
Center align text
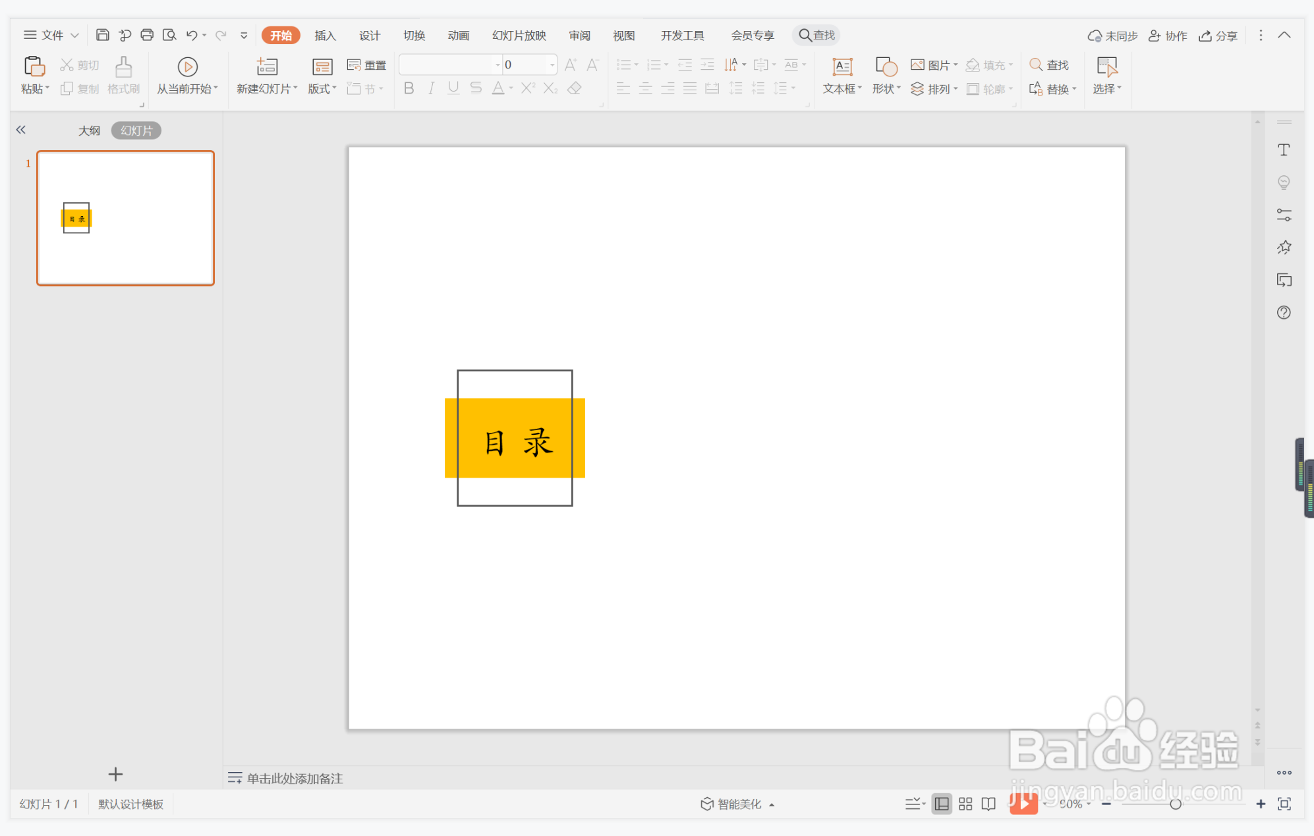click(x=646, y=88)
